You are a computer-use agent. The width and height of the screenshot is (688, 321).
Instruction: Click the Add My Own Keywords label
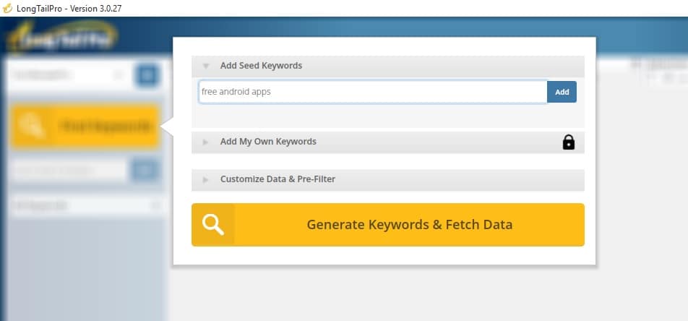(x=268, y=142)
